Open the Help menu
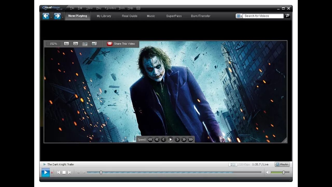This screenshot has height=187, width=332. coord(130,8)
